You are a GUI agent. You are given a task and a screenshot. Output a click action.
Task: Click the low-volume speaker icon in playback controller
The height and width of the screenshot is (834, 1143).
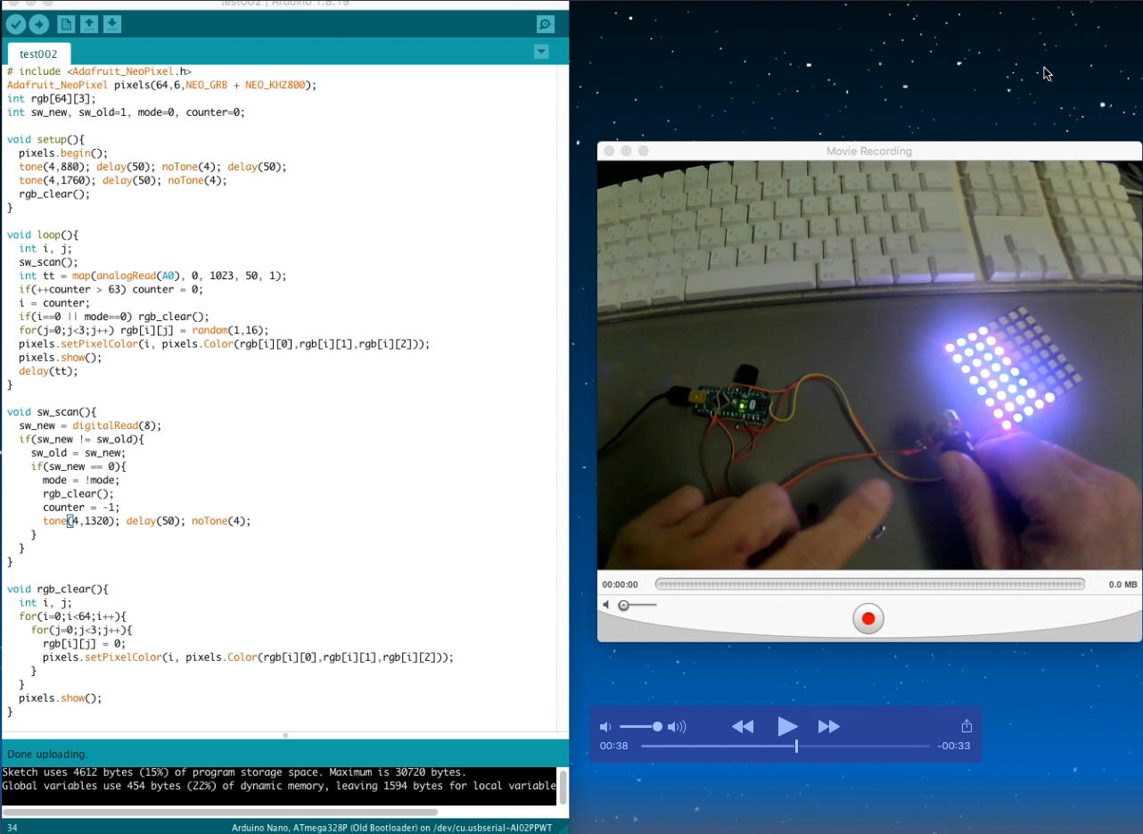coord(605,727)
